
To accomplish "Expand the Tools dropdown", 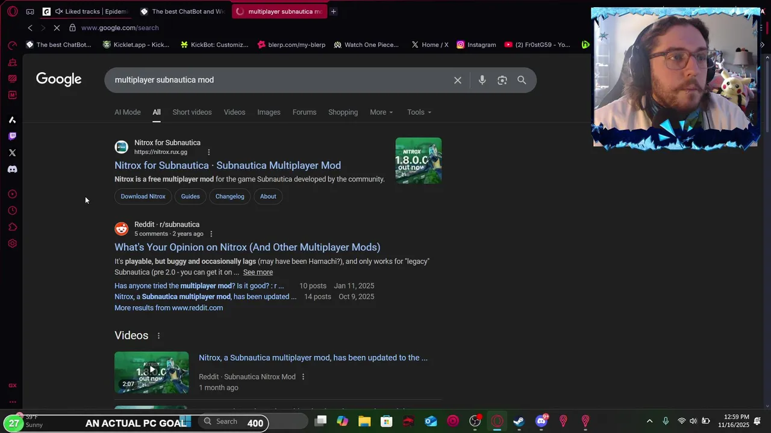I will pos(419,112).
